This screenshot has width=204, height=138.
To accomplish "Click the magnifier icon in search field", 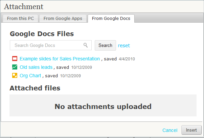I will click(86, 45).
